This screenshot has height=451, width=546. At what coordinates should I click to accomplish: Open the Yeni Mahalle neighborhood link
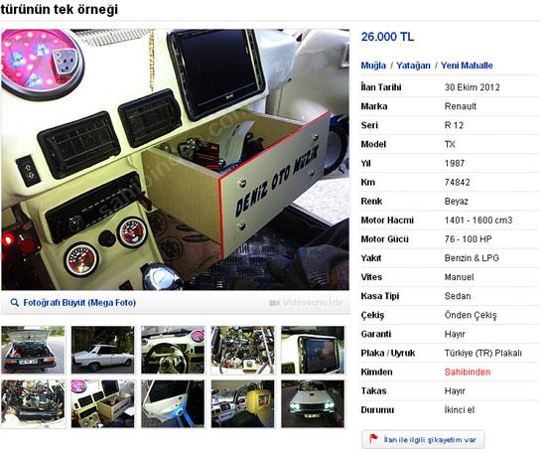coord(467,66)
